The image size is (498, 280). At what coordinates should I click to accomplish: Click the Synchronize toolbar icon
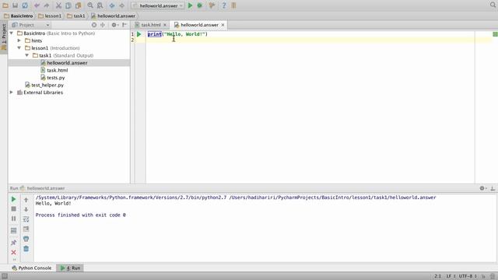coord(25,5)
